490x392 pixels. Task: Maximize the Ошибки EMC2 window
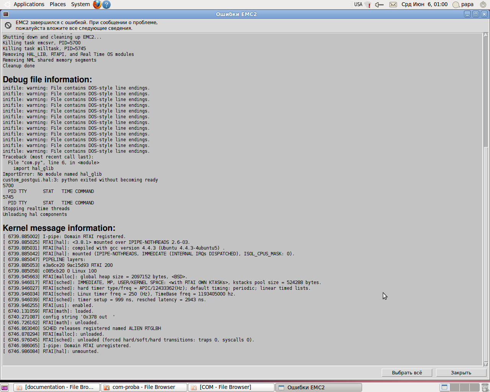click(476, 14)
